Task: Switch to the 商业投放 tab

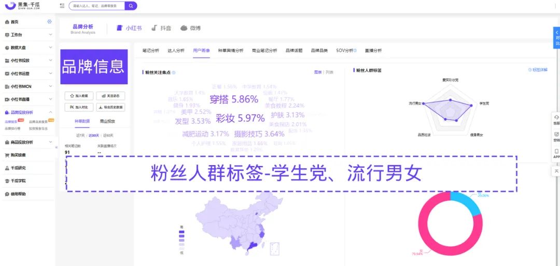Action: 107,121
